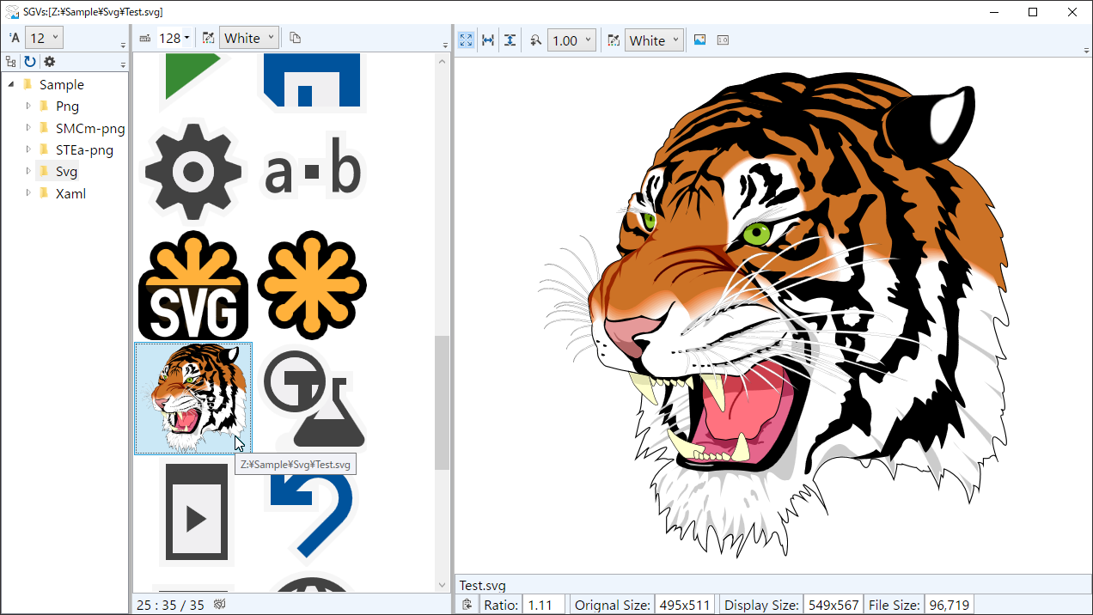
Task: Click the font size 'A' icon
Action: pos(14,38)
